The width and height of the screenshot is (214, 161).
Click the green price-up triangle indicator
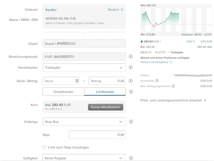[142, 41]
